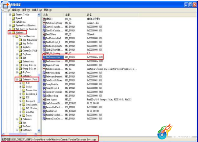Select the Cache folder icon
The height and width of the screenshot is (142, 198).
click(x=24, y=86)
